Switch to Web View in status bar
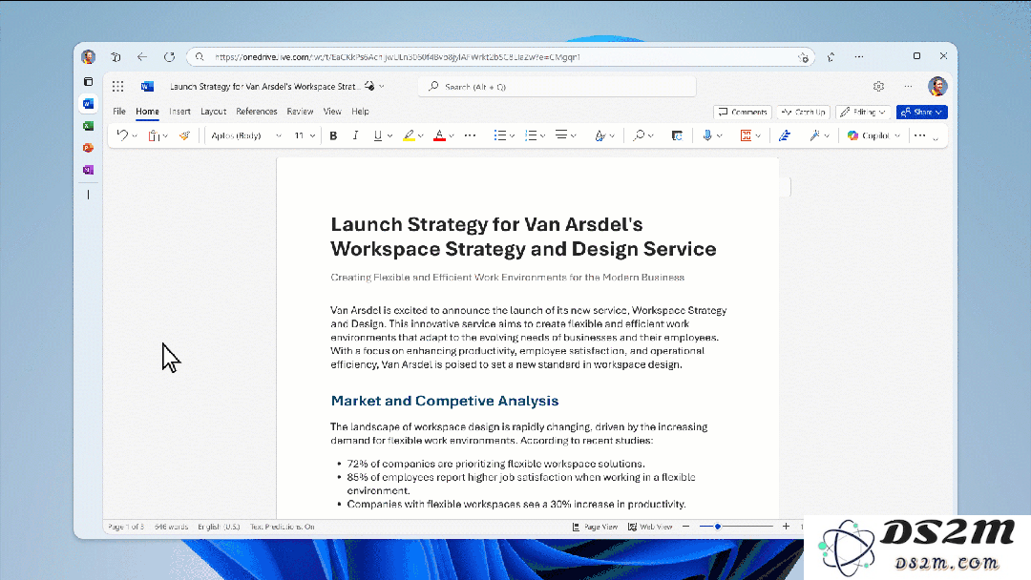This screenshot has width=1031, height=580. [650, 527]
